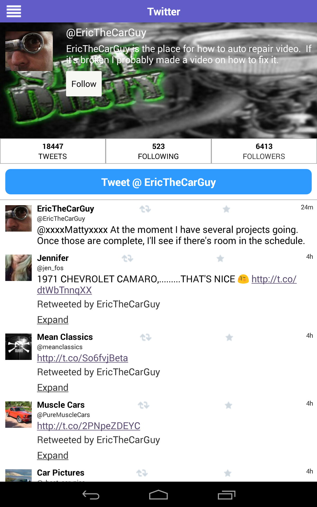317x507 pixels.
Task: Favorite the Mean Classics tweet
Action: 229,337
